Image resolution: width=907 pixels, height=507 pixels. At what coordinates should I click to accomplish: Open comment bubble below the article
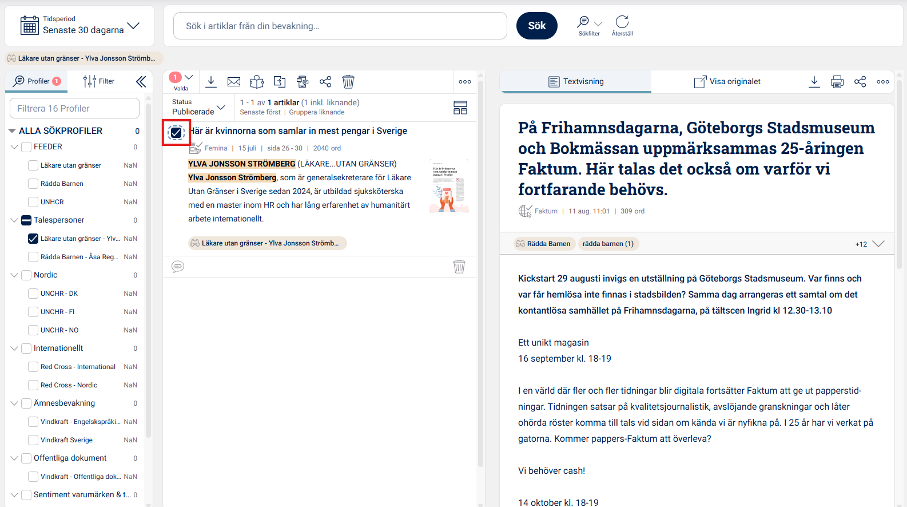pyautogui.click(x=178, y=267)
